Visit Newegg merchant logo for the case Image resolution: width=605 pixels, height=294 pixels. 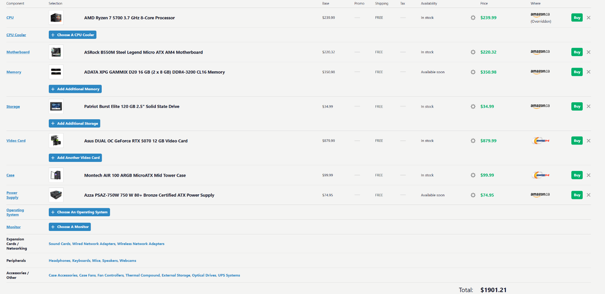click(541, 175)
